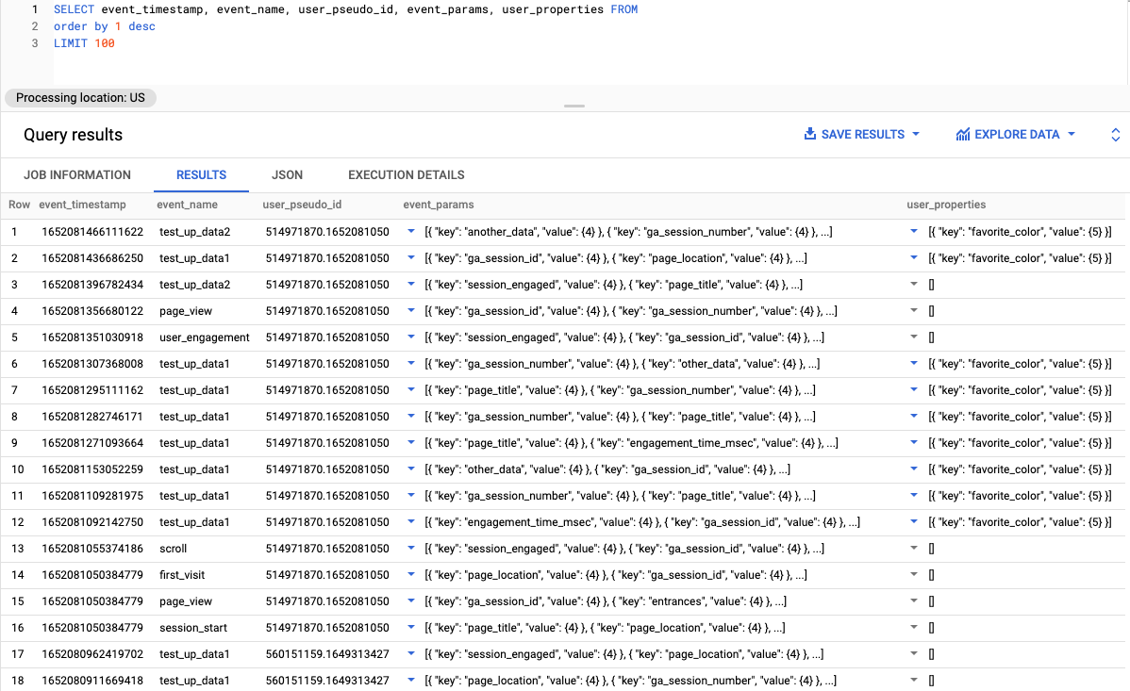Expand event_params for the user_engagement row

click(409, 337)
